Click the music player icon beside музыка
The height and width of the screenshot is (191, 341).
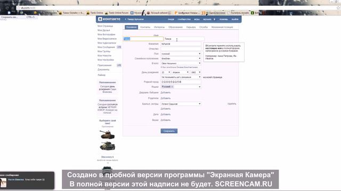pyautogui.click(x=214, y=19)
